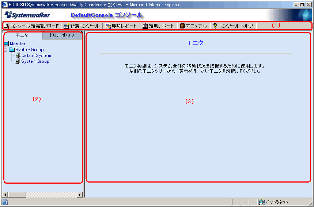
Task: Click the new console window icon
Action: click(66, 26)
